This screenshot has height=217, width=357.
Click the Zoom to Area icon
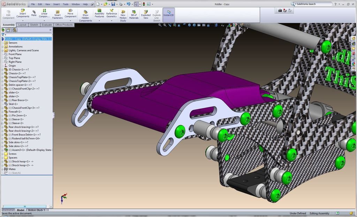point(165,25)
